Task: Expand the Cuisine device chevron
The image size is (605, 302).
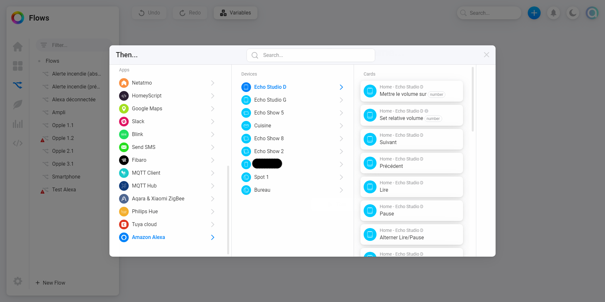Action: pos(341,126)
